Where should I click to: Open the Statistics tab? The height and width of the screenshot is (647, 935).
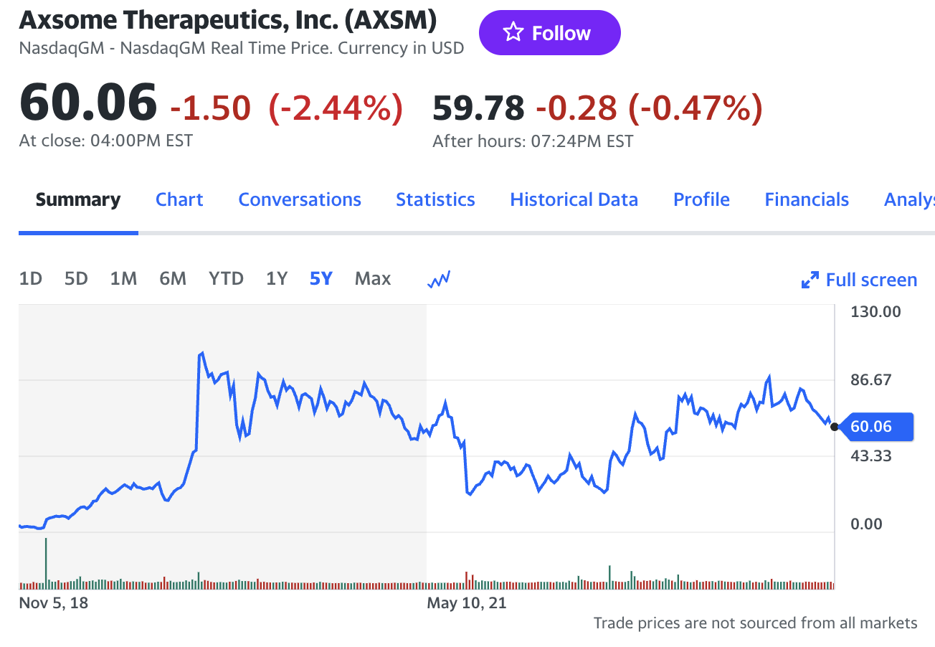(x=435, y=199)
